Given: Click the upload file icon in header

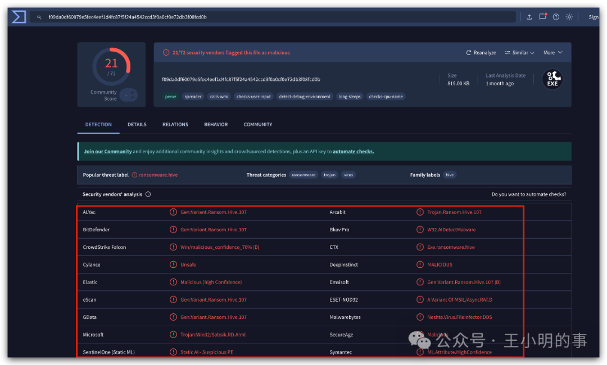Looking at the screenshot, I should coord(529,17).
